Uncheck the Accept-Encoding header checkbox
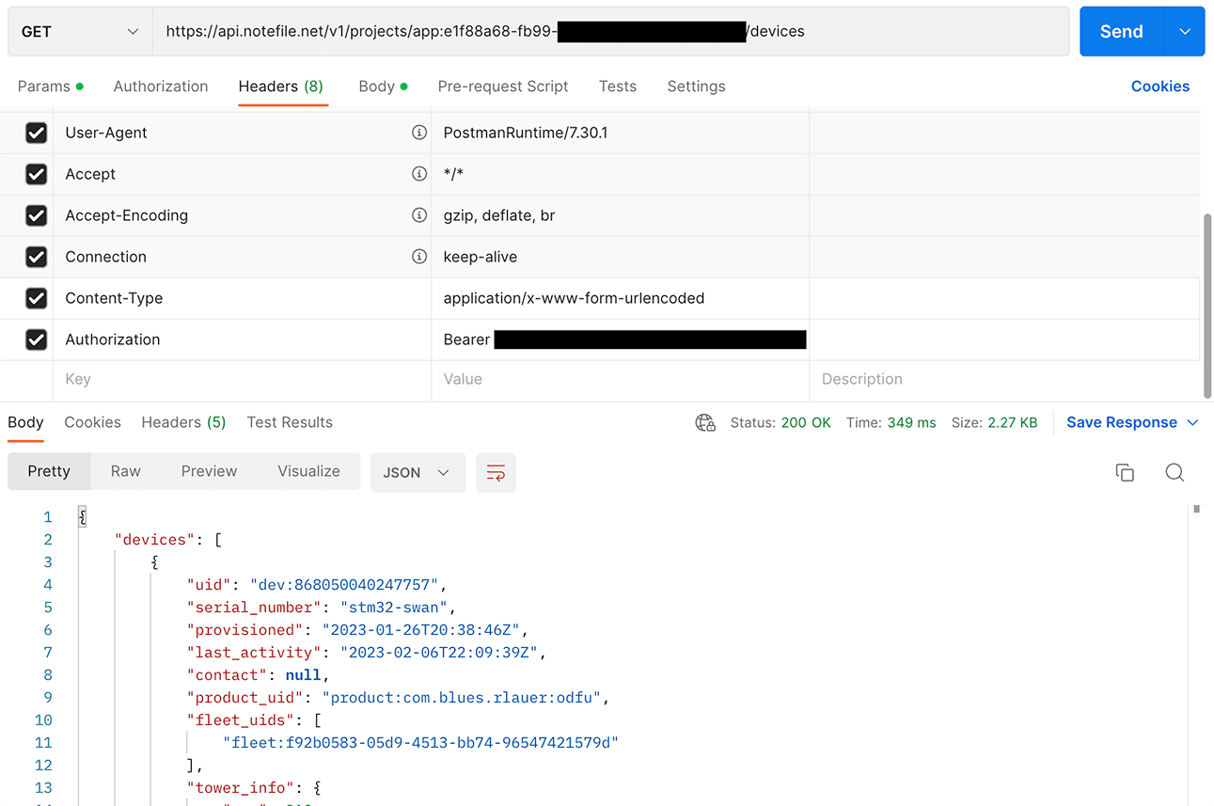 pyautogui.click(x=36, y=215)
